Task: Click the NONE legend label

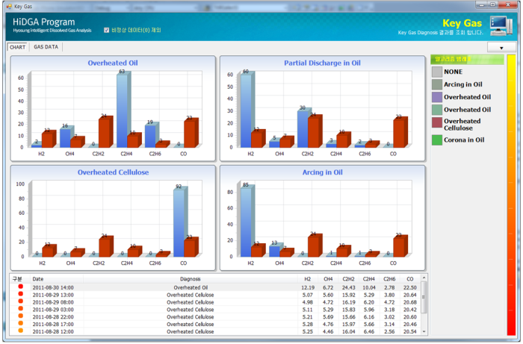Action: (453, 72)
